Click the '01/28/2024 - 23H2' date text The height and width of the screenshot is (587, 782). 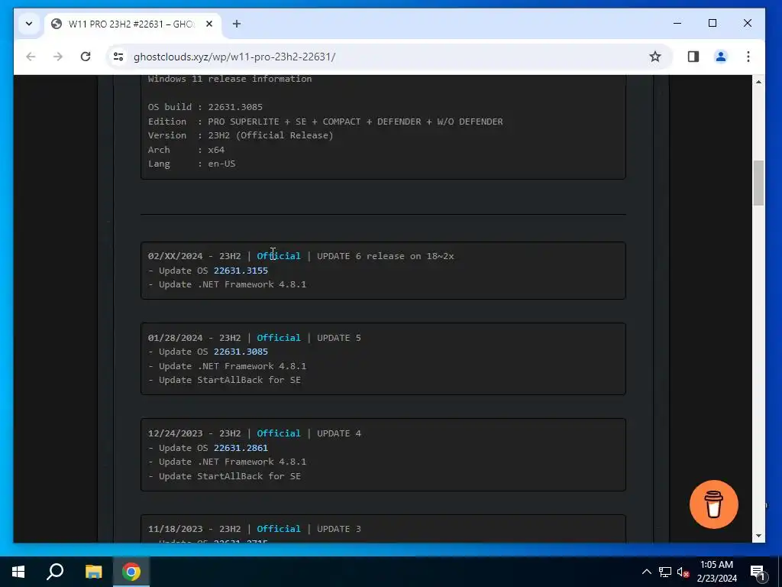pyautogui.click(x=194, y=338)
